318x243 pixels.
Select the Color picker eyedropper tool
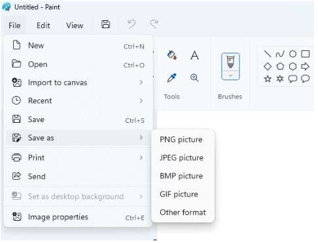(172, 78)
